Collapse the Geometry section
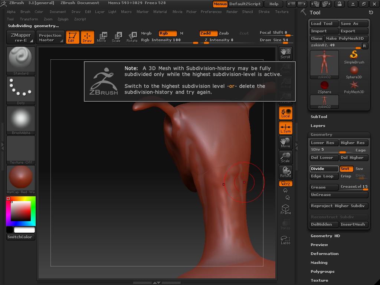The width and height of the screenshot is (380, 285). coord(321,134)
